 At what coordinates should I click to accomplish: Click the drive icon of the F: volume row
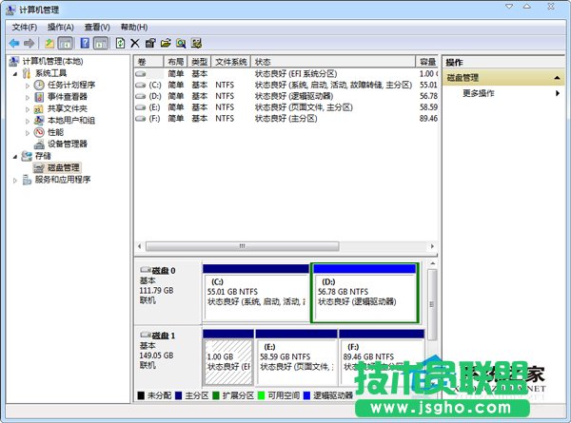140,119
